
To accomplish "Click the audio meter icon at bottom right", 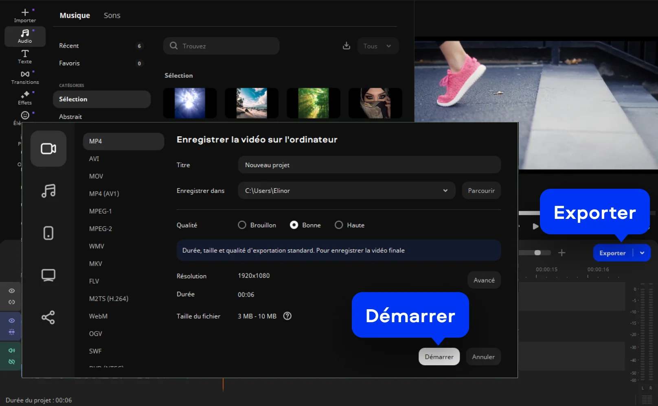I will point(647,400).
